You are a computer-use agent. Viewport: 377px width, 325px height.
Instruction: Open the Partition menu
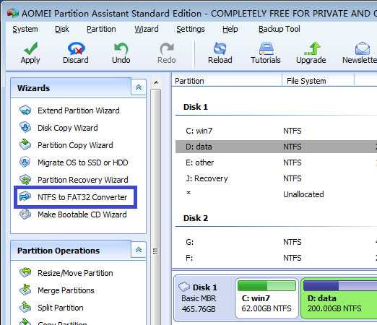pyautogui.click(x=101, y=29)
